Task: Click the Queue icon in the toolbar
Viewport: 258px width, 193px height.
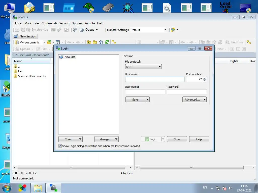Action: (x=82, y=30)
